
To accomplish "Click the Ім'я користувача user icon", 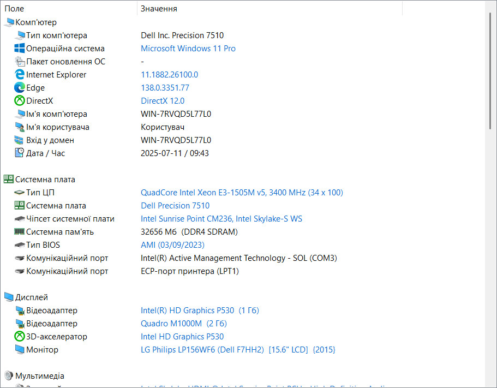I will coord(20,127).
